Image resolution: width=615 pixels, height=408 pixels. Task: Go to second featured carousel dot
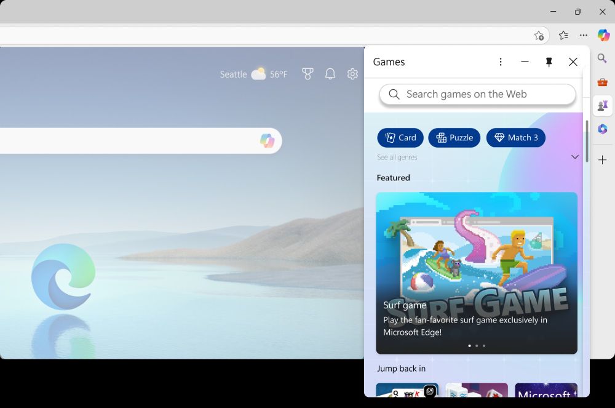tap(477, 346)
